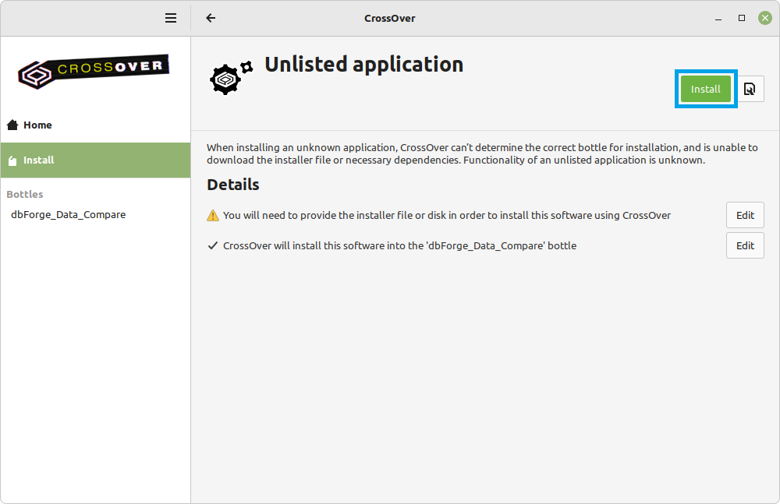Edit the installer file source
The image size is (780, 504).
(745, 215)
